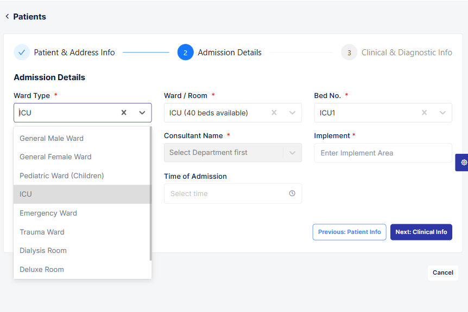Click the checkmark step icon for Patient Info
The image size is (468, 312).
coord(22,53)
